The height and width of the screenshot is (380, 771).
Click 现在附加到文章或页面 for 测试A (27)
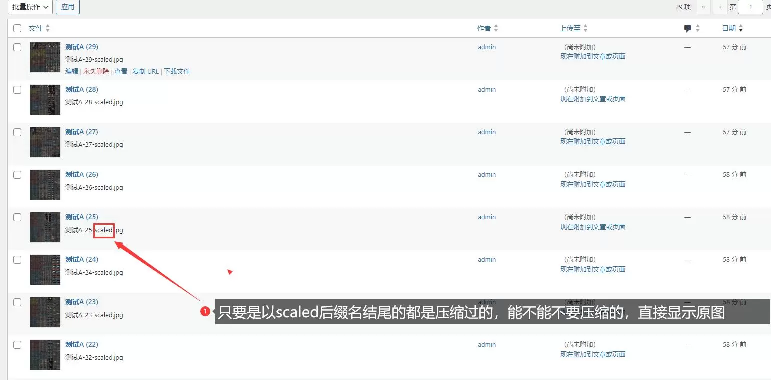click(x=593, y=141)
